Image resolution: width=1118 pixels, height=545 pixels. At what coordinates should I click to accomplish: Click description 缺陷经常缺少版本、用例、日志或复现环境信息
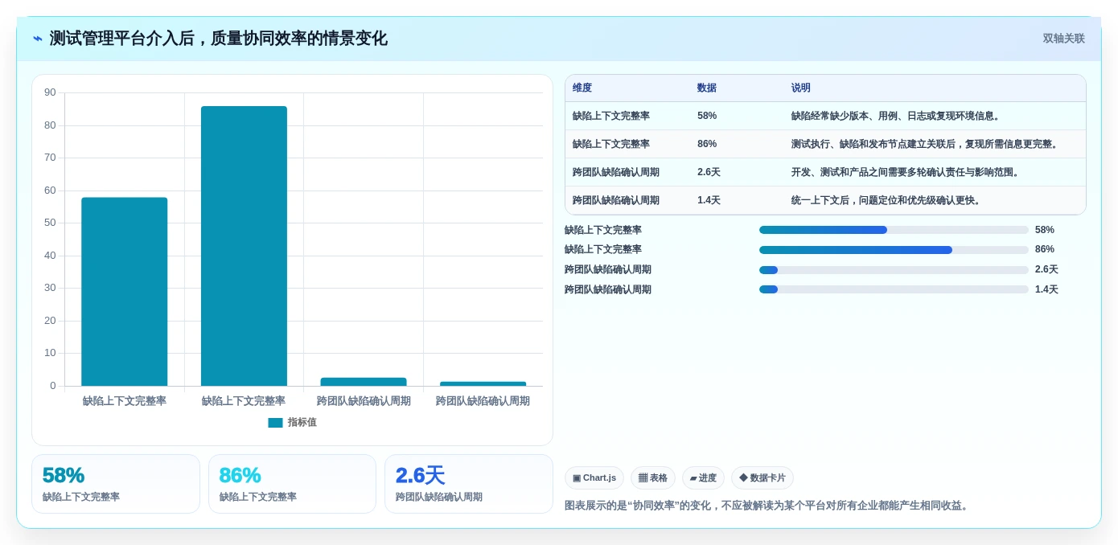coord(898,116)
